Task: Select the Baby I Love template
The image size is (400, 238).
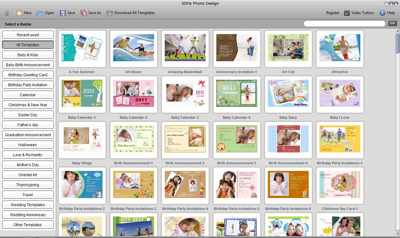Action: 340,94
